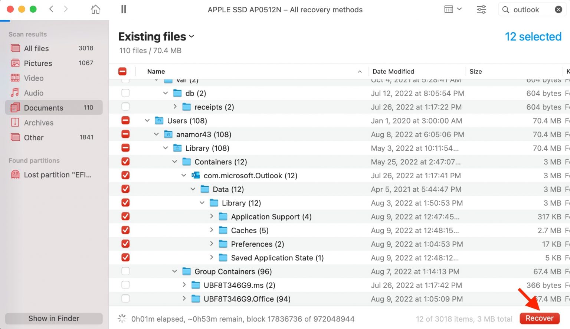Open the filter options icon
Screen dimensions: 570x329
coord(481,9)
